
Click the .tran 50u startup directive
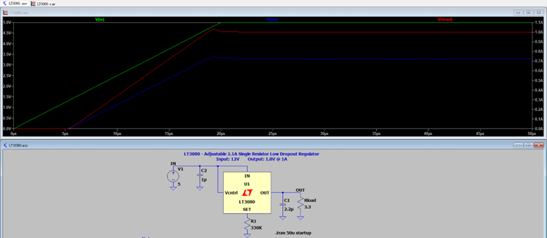pyautogui.click(x=293, y=233)
